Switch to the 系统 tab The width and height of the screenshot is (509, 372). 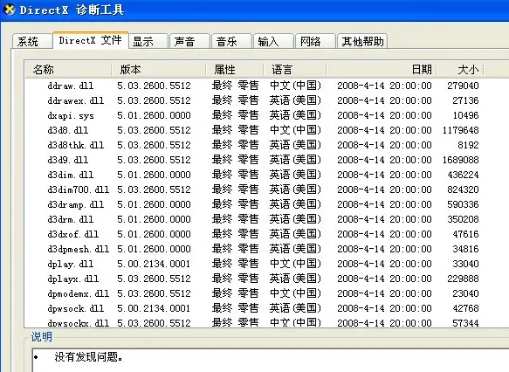32,42
